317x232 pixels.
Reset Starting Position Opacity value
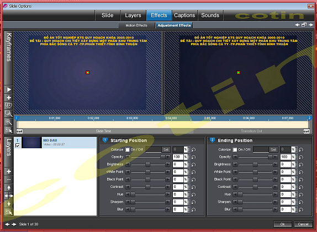coord(193,157)
